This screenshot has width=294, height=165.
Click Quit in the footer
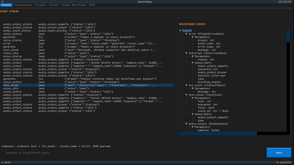[x=6, y=162]
